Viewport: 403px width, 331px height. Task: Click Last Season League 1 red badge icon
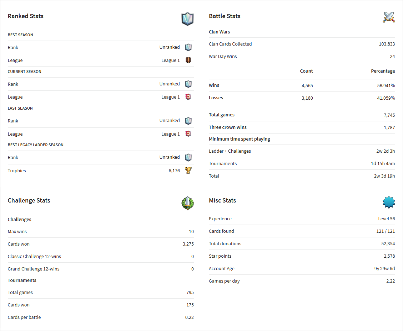coord(188,134)
